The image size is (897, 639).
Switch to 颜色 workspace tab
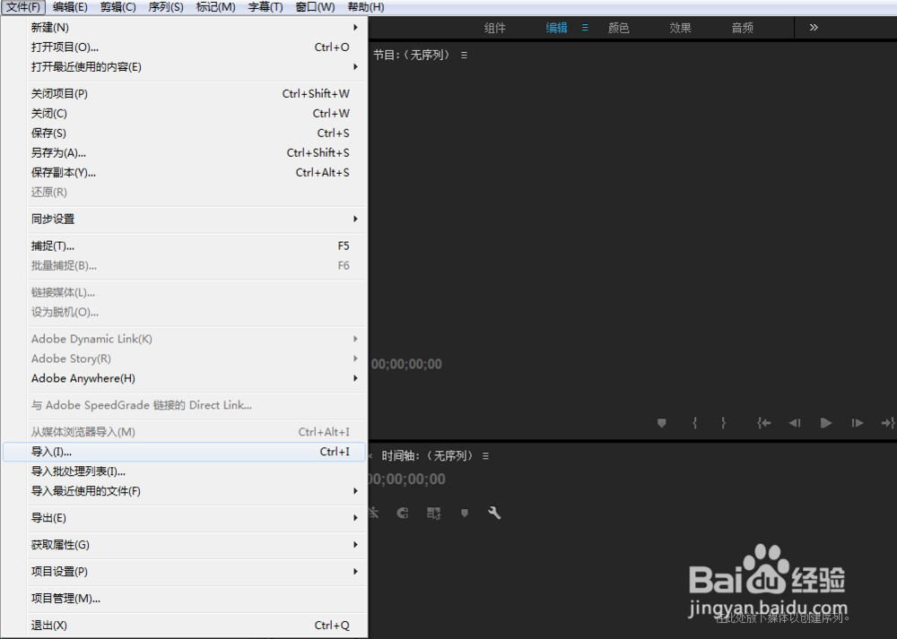pos(618,28)
